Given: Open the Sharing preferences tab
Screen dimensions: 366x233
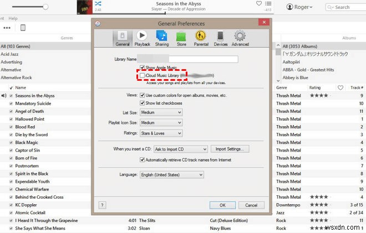Looking at the screenshot, I should point(162,38).
